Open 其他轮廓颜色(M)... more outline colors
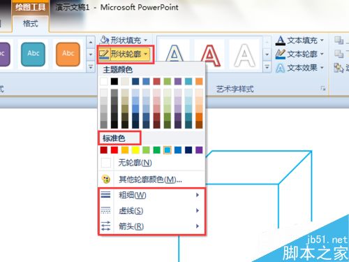The width and height of the screenshot is (349, 262). pyautogui.click(x=151, y=180)
